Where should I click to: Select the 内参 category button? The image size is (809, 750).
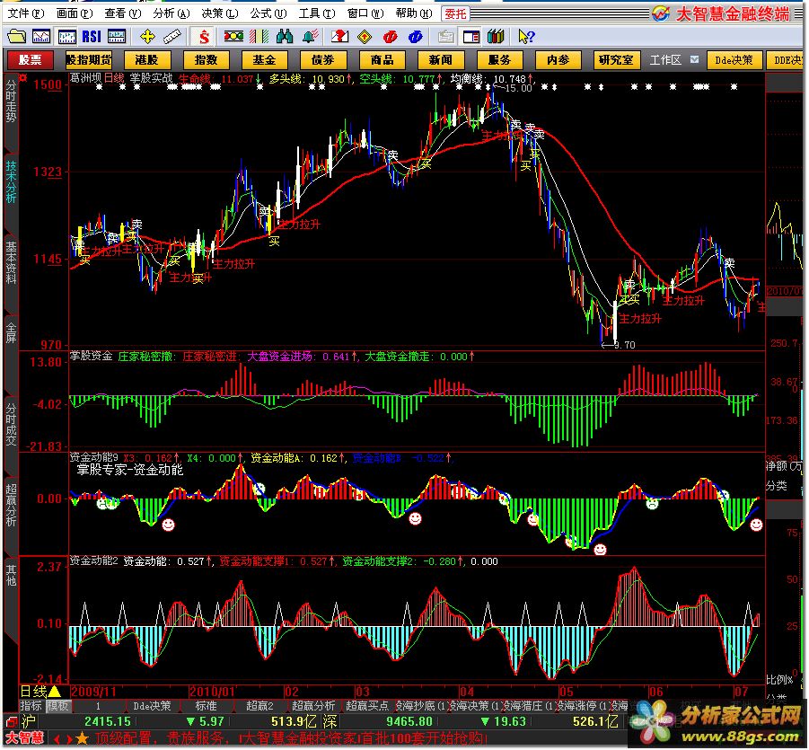pyautogui.click(x=558, y=60)
